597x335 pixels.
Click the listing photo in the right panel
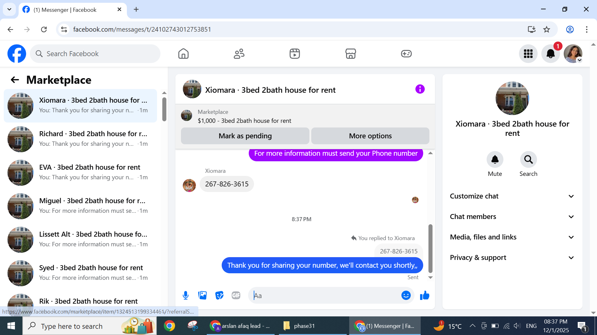click(x=512, y=98)
